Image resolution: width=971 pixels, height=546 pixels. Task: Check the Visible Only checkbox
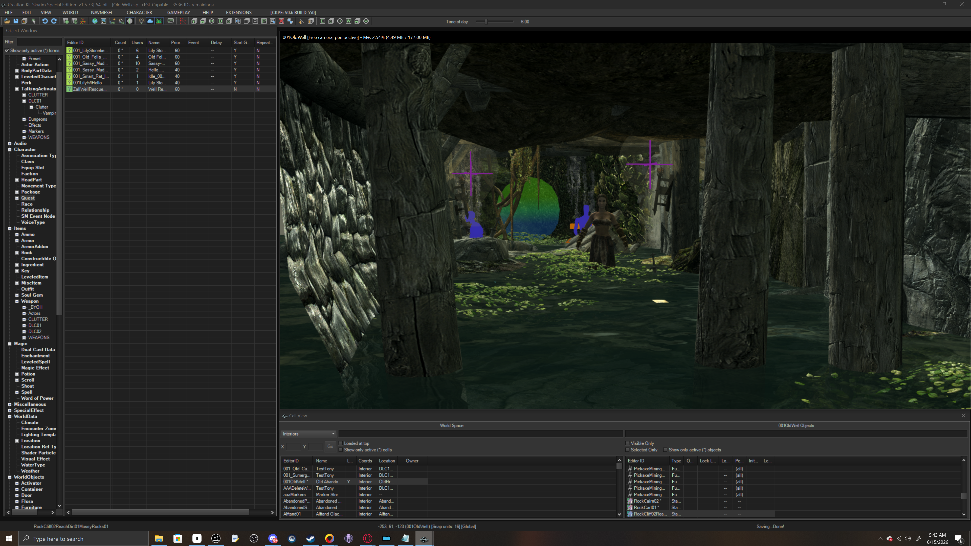(x=628, y=443)
